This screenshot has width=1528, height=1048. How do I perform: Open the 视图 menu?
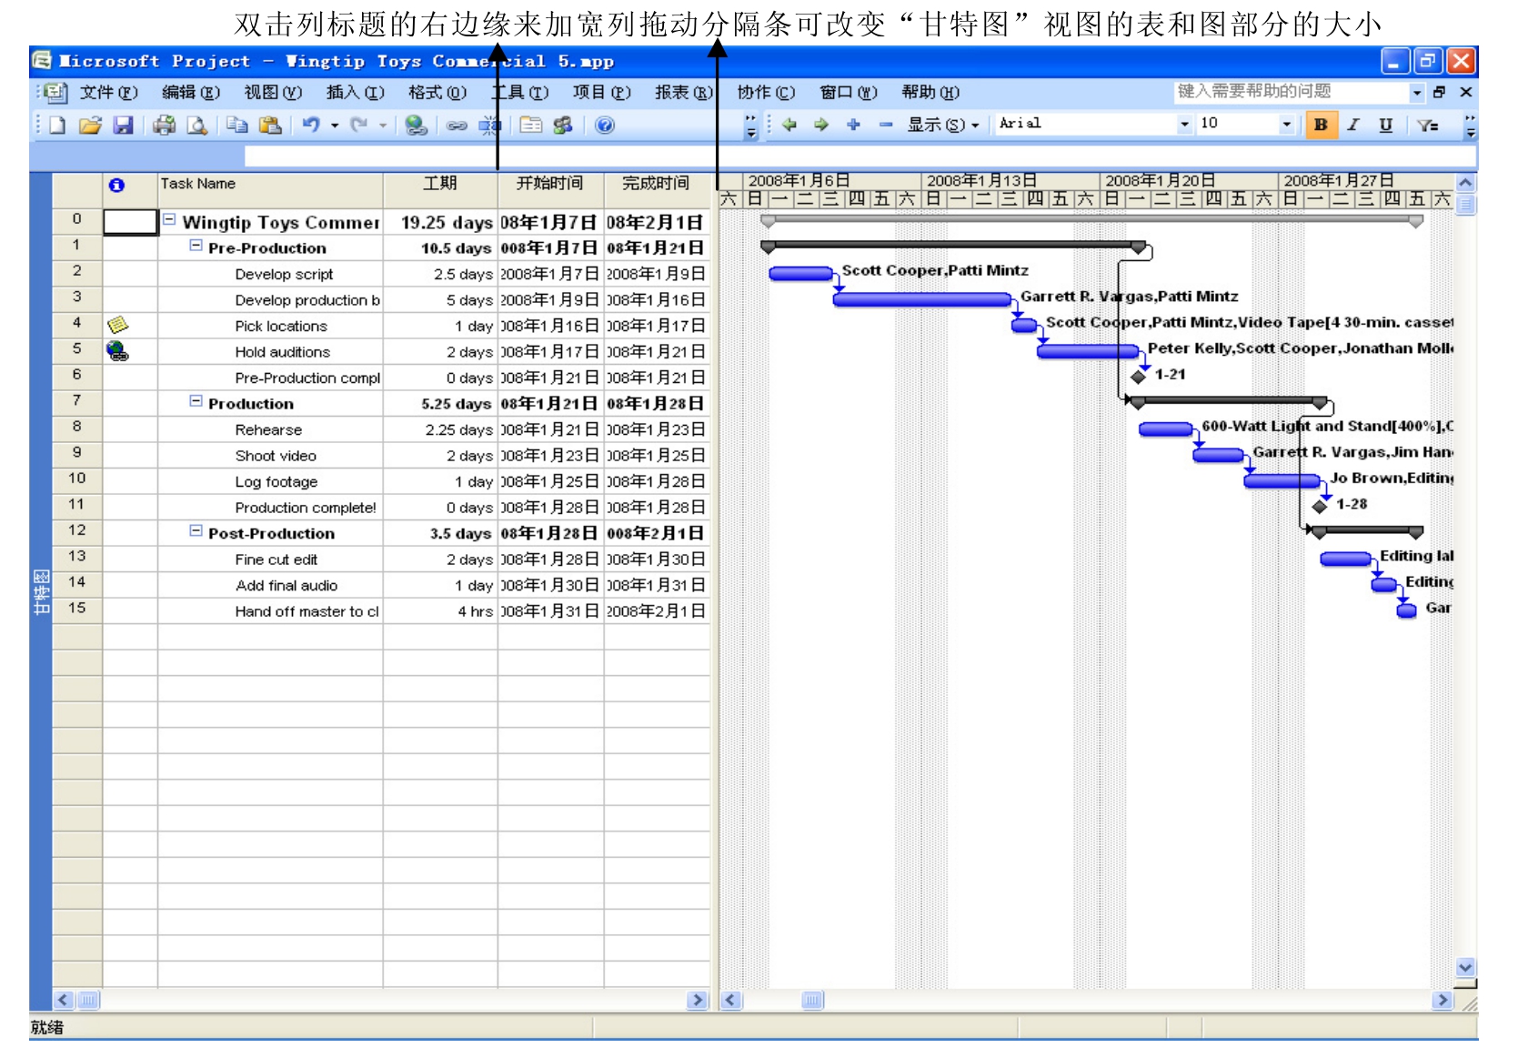[273, 92]
